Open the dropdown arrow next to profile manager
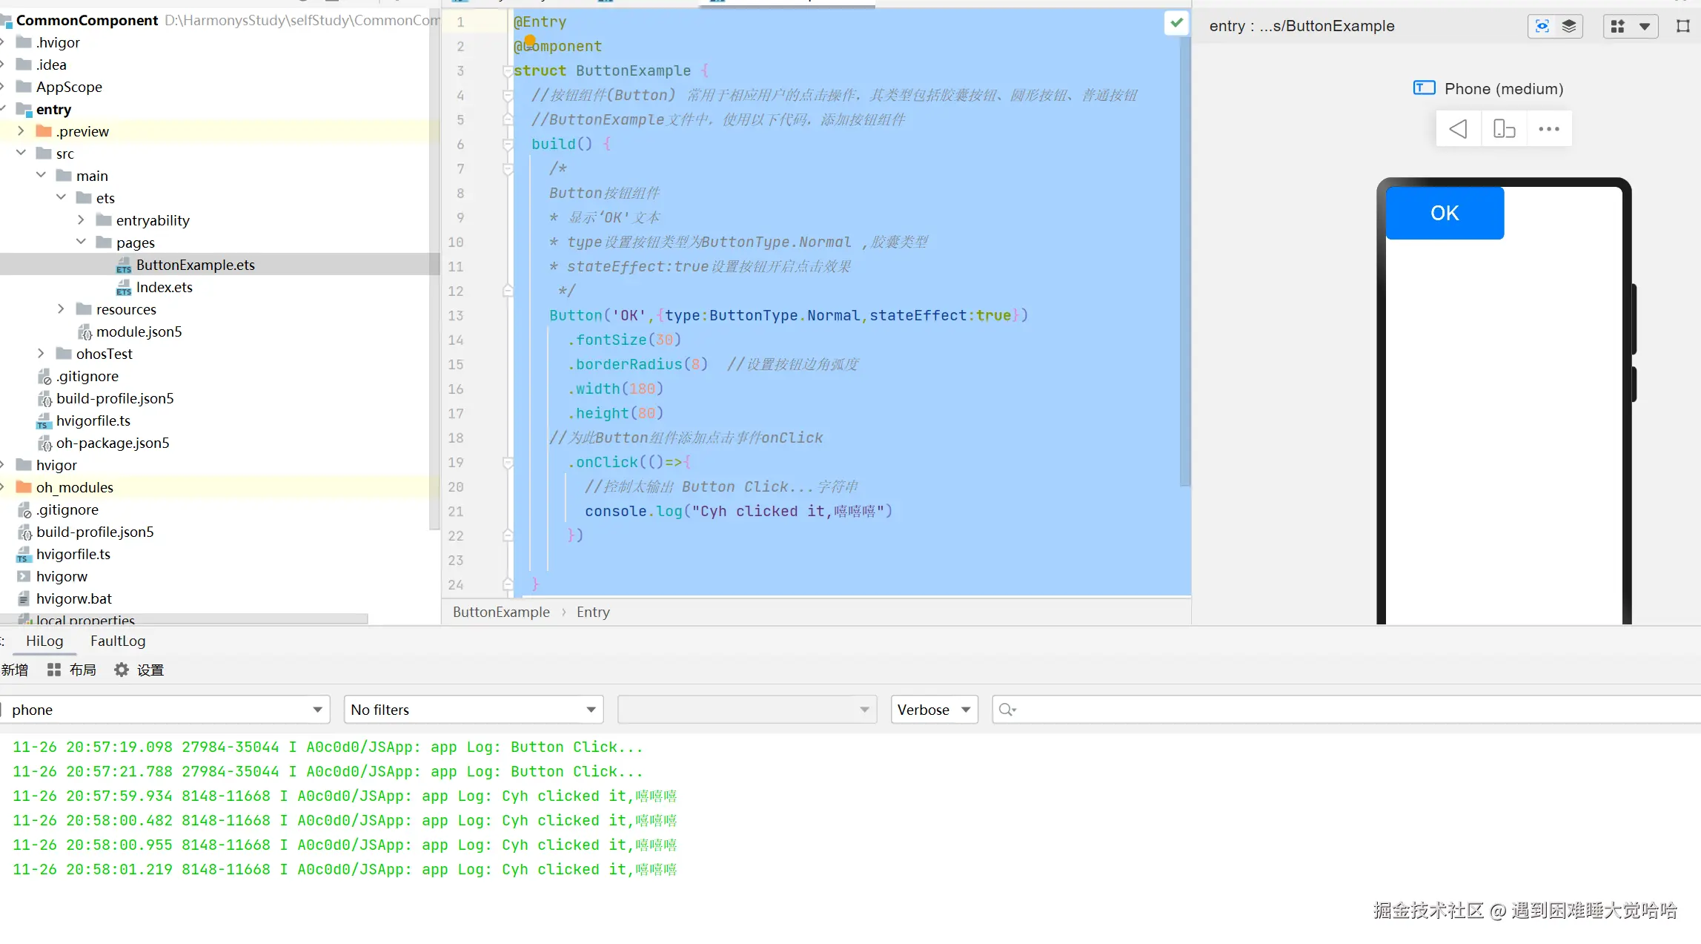Image resolution: width=1701 pixels, height=944 pixels. pos(1645,26)
